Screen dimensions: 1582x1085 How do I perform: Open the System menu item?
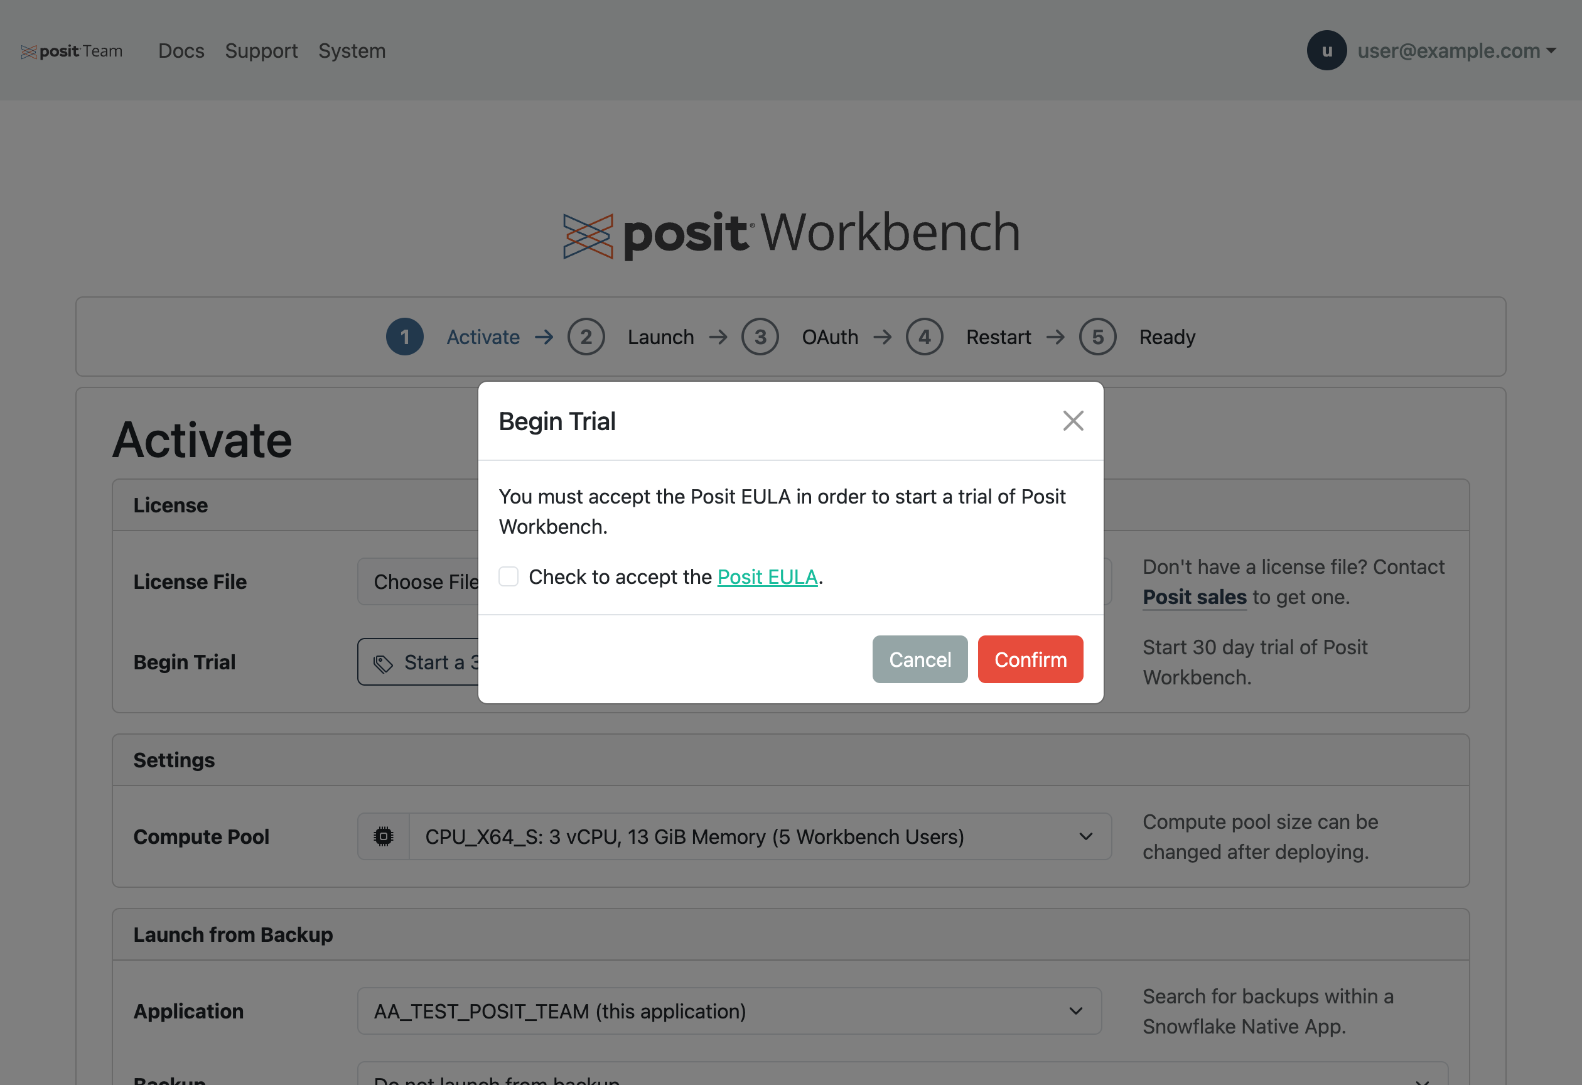point(352,51)
